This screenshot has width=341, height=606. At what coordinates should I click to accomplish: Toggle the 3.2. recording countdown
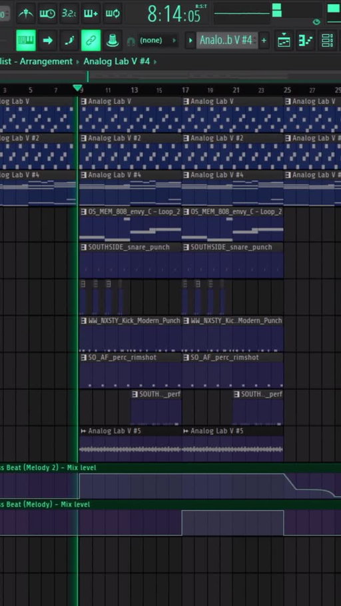(69, 13)
